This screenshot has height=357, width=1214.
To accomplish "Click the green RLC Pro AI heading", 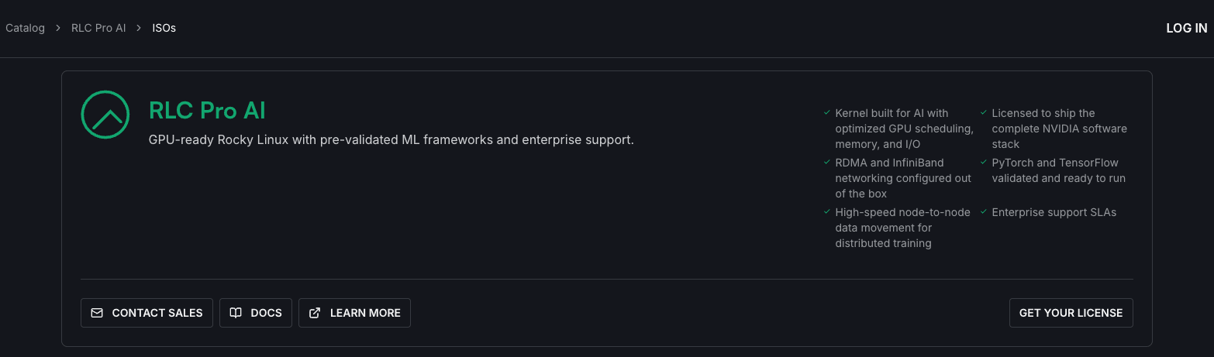I will point(207,111).
